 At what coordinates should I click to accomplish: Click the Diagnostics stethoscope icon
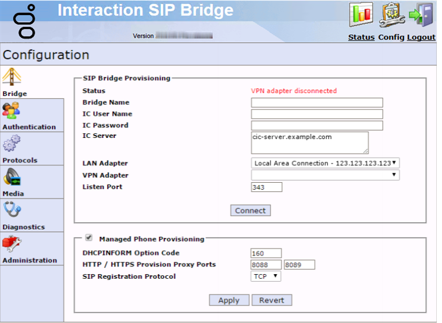12,210
